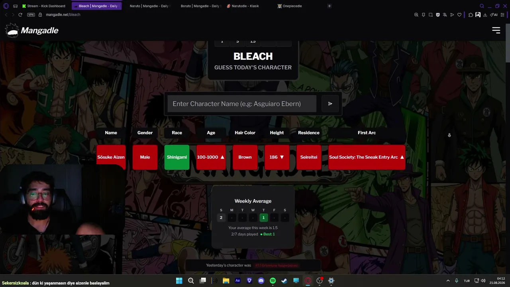Viewport: 510px width, 287px height.
Task: Click the red Male gender tile
Action: tap(145, 157)
